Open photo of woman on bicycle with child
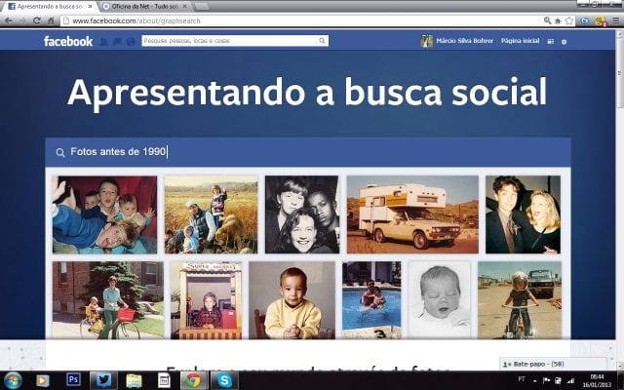This screenshot has height=390, width=624. (x=108, y=300)
